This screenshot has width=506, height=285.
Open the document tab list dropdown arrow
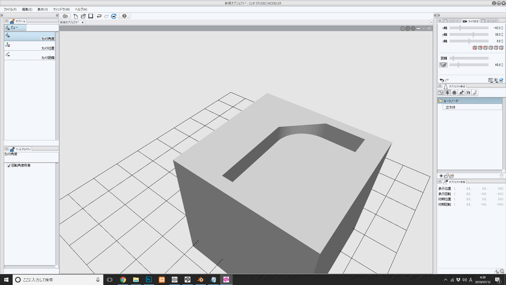pos(433,22)
